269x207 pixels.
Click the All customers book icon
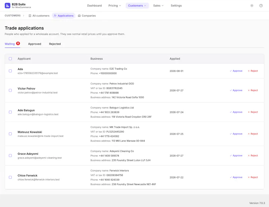point(30,15)
